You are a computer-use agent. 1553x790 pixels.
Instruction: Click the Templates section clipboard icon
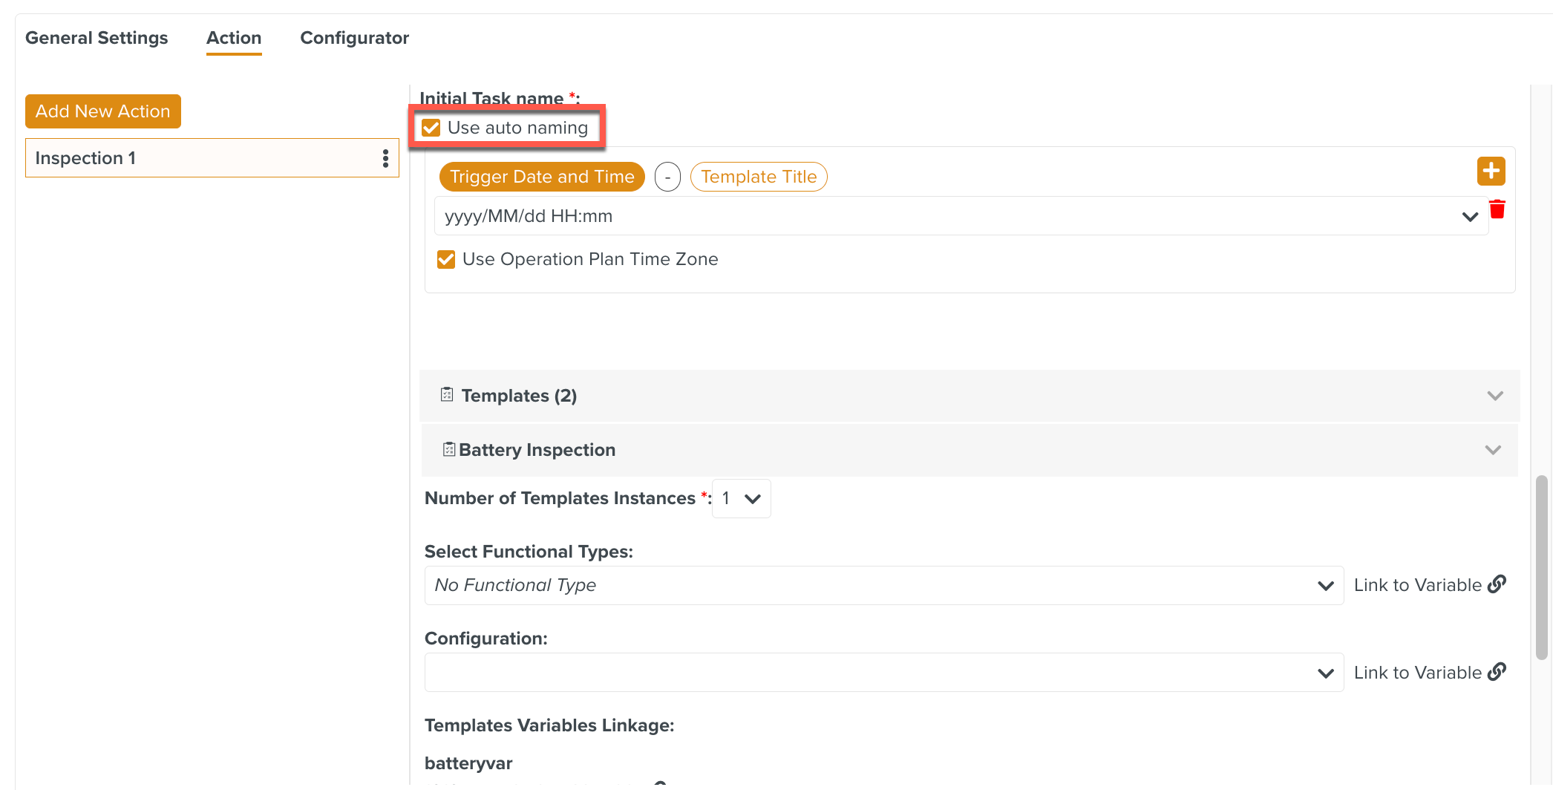pyautogui.click(x=447, y=394)
